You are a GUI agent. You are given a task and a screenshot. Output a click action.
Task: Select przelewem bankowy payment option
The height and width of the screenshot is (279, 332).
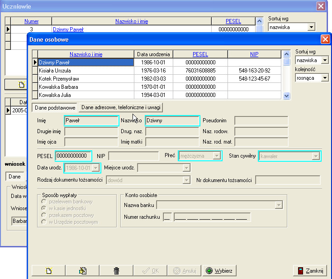pyautogui.click(x=44, y=202)
